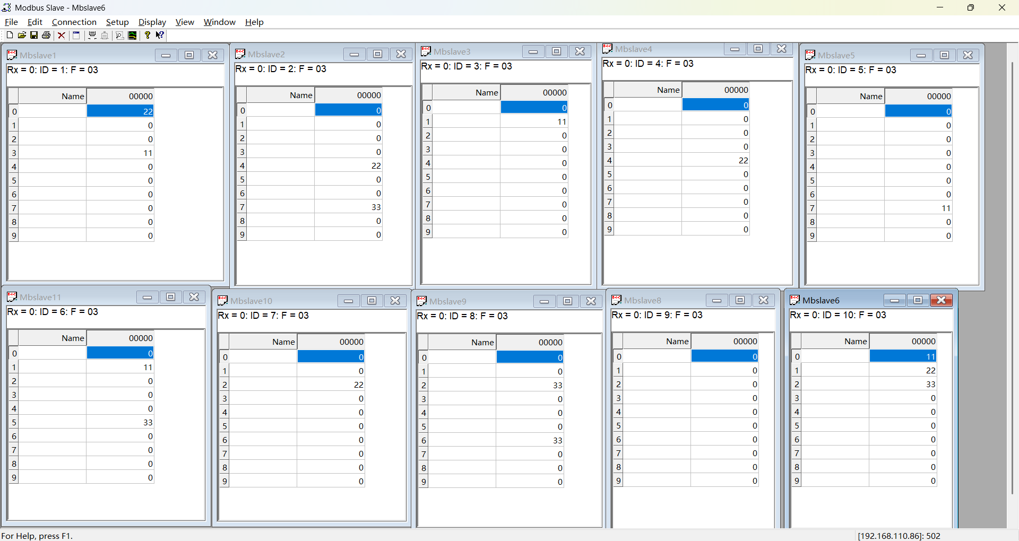Screen dimensions: 1019x541
Task: Click the red X delete icon in toolbar
Action: tap(62, 36)
